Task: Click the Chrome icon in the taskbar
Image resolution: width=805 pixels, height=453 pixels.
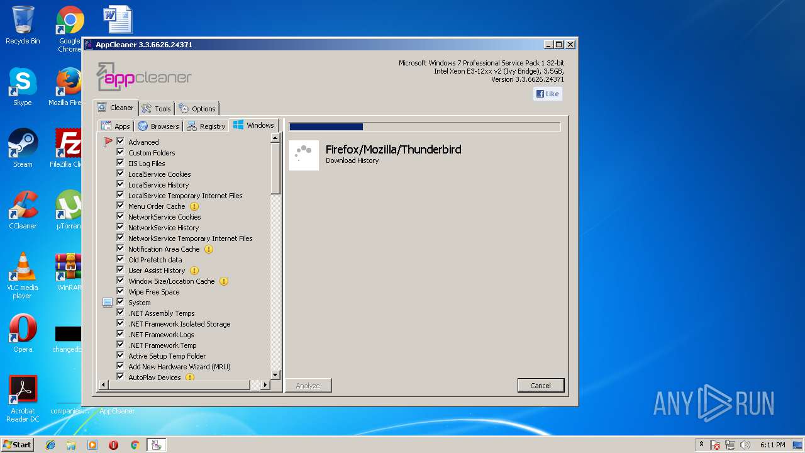Action: coord(135,445)
